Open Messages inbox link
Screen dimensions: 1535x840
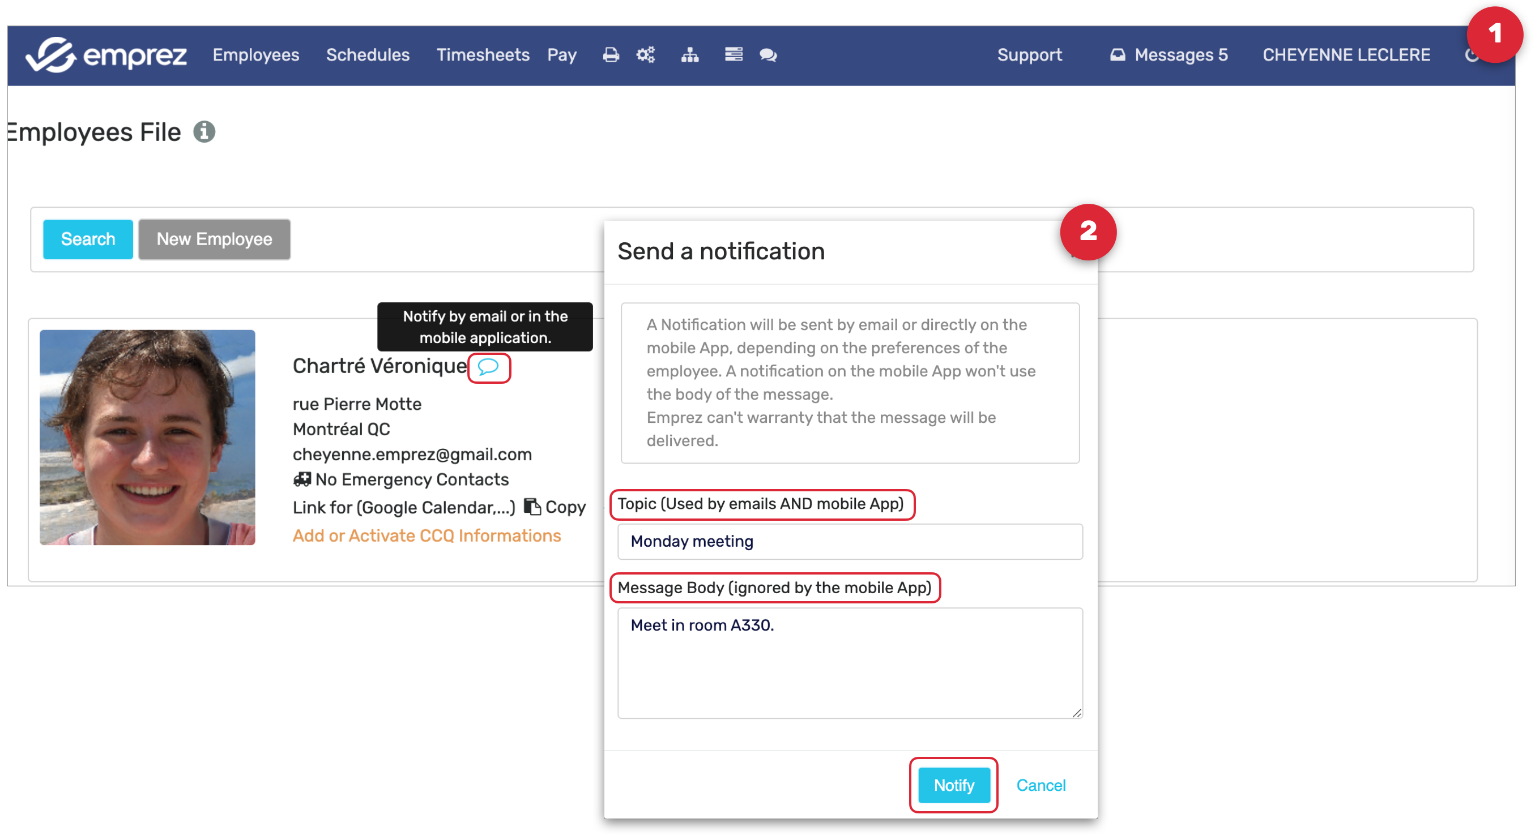1169,55
